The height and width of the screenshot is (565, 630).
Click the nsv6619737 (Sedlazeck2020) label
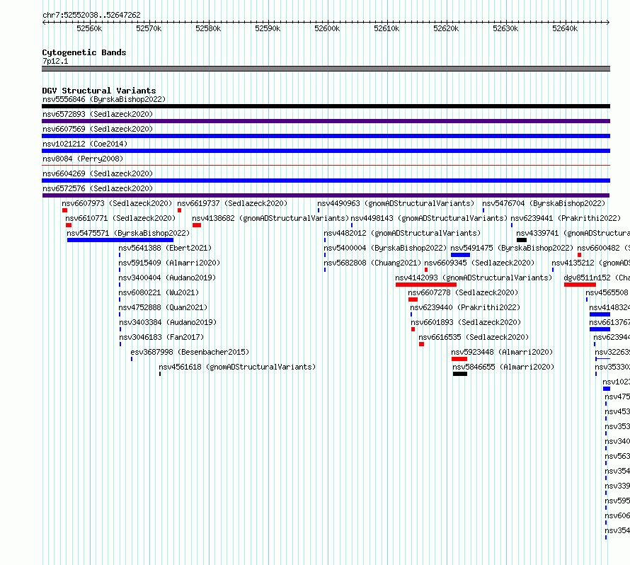coord(232,203)
